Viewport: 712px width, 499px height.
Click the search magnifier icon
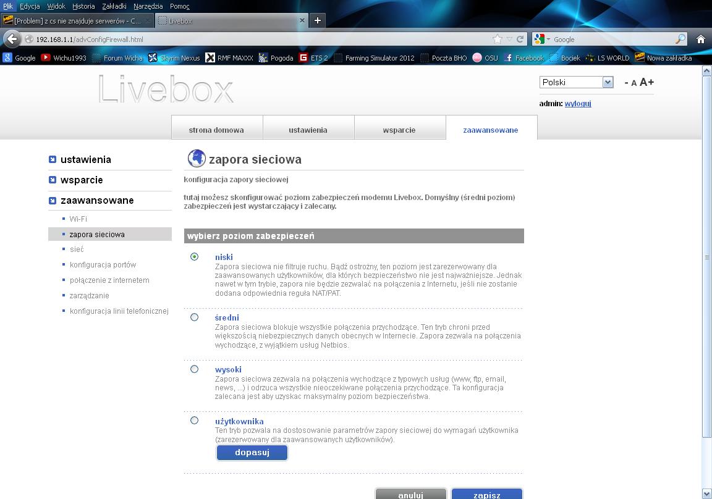pos(680,39)
